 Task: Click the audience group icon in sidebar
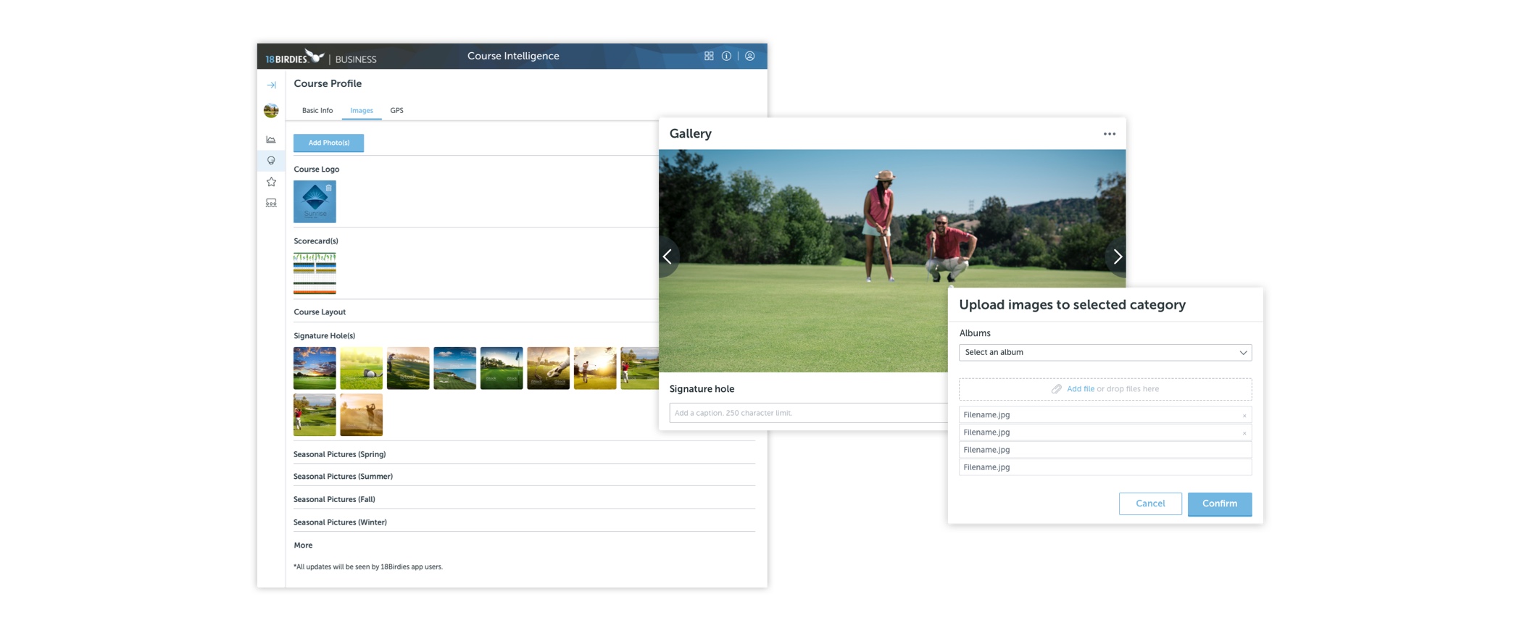(271, 204)
